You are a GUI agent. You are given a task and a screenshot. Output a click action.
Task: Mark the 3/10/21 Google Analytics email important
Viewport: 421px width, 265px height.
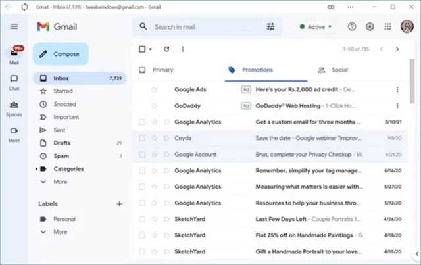coord(166,122)
